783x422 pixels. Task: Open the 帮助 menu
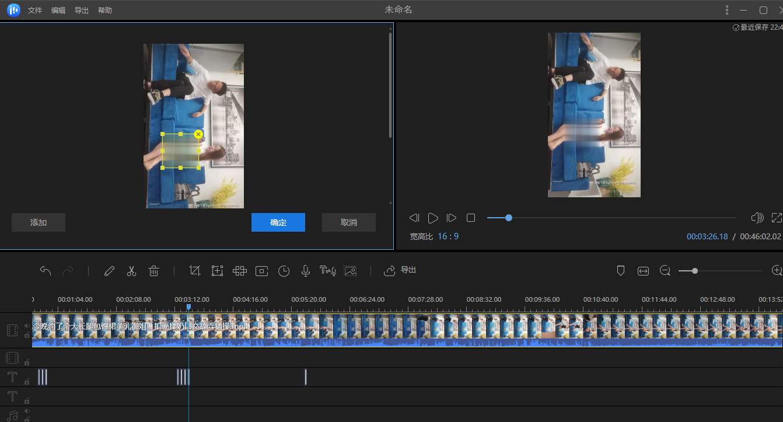104,10
